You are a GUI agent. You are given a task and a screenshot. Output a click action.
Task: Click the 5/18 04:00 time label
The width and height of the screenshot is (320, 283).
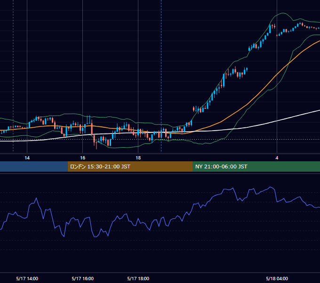coord(277,278)
